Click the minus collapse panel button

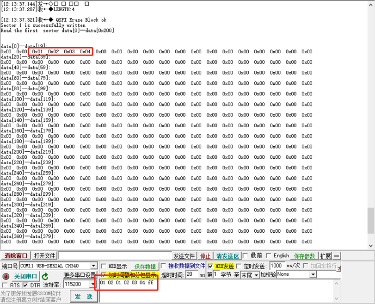point(337,256)
